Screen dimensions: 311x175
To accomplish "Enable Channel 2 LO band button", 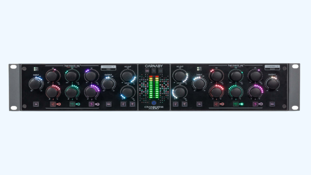I will 216,104.
